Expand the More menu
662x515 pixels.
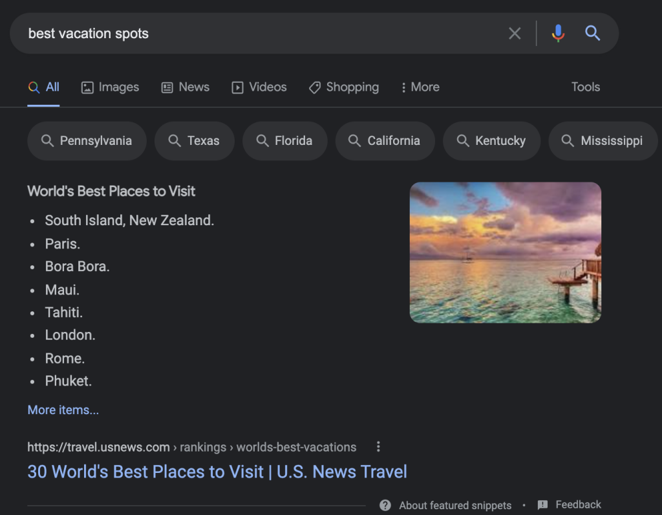pos(420,87)
